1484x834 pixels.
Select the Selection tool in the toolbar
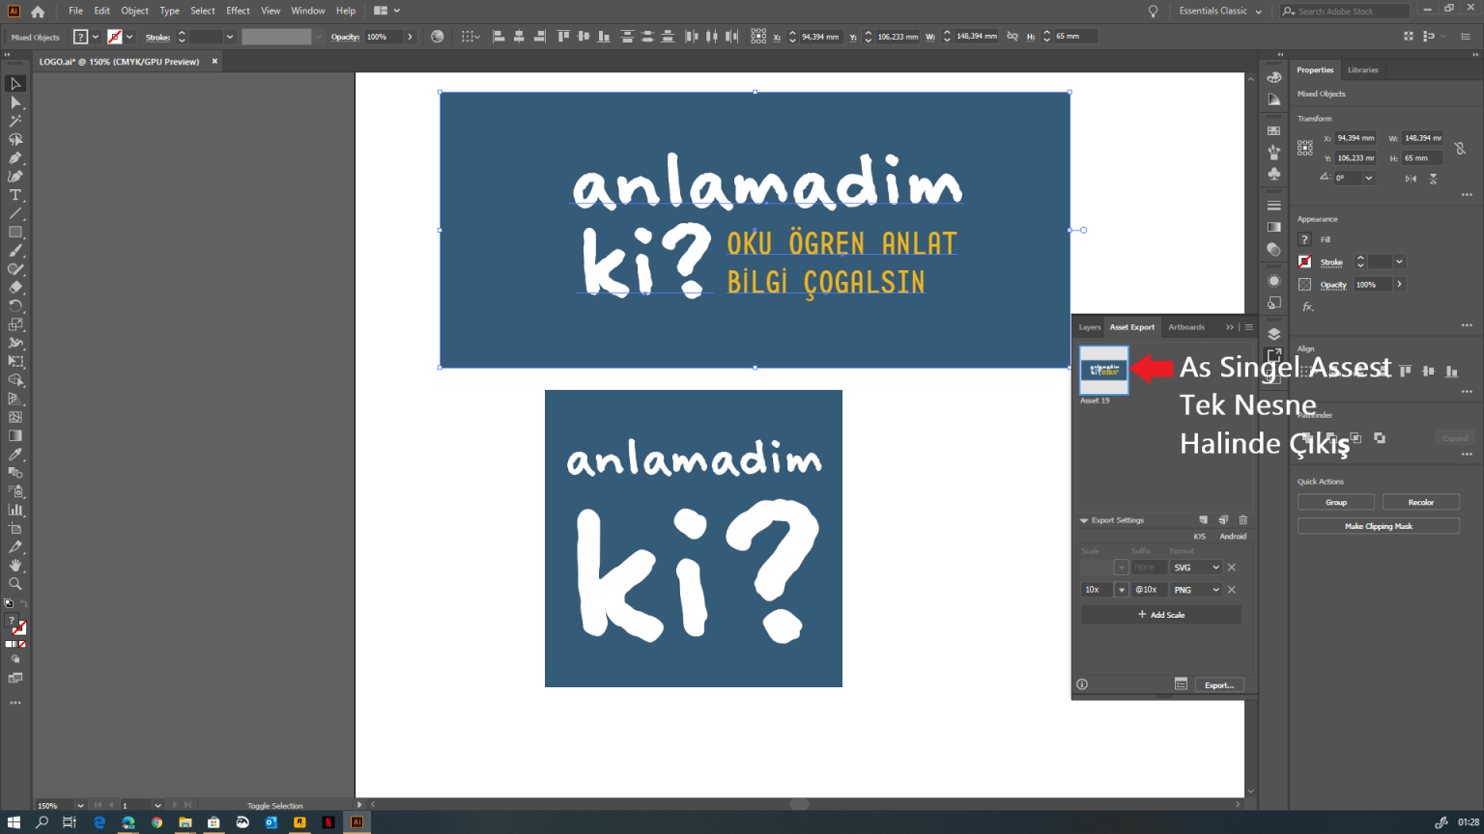point(15,84)
